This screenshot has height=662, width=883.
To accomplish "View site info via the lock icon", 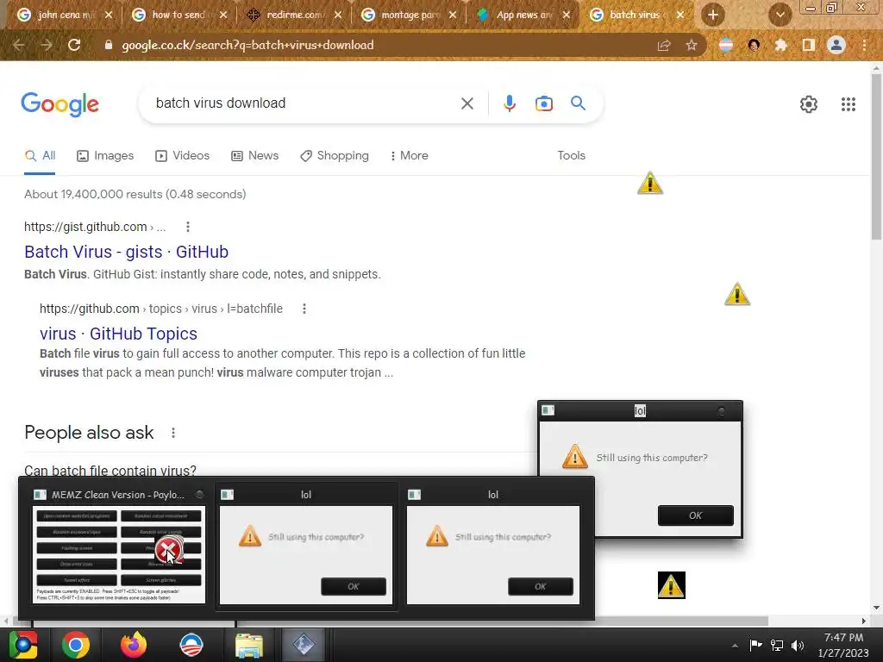I will click(108, 45).
